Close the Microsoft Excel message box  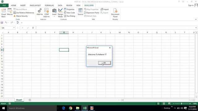tap(110, 48)
